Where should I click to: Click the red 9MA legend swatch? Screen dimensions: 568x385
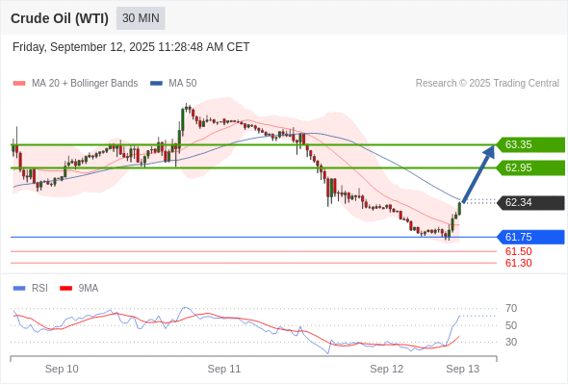click(x=65, y=289)
